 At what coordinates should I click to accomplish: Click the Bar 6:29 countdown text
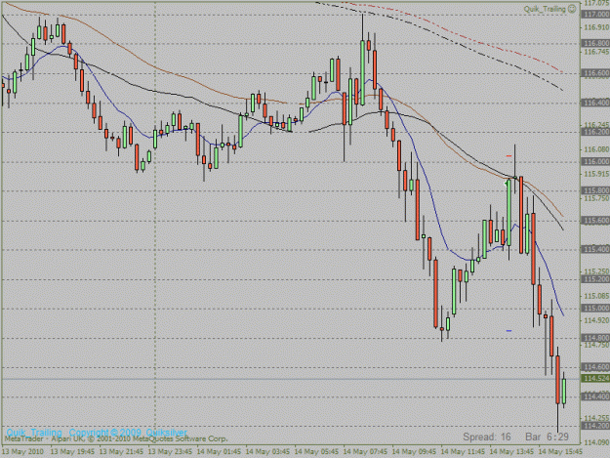pos(547,437)
